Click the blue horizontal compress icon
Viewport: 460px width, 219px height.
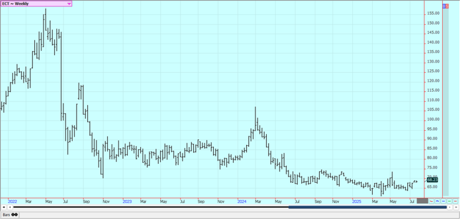pos(443,201)
